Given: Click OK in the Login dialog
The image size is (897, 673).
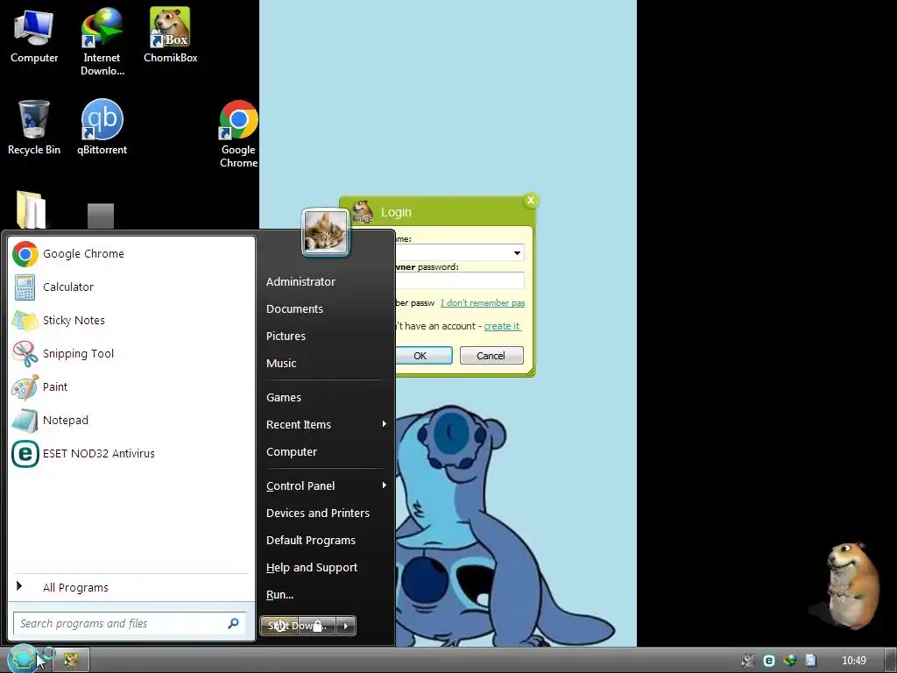Looking at the screenshot, I should 423,356.
